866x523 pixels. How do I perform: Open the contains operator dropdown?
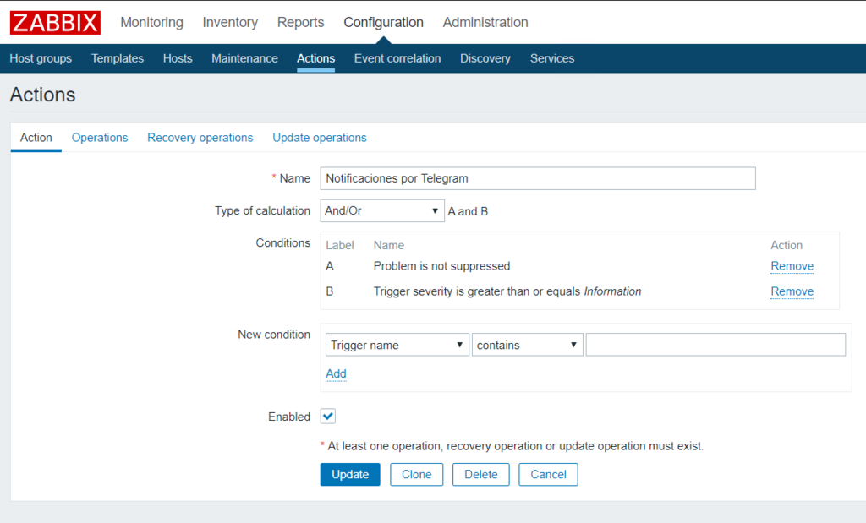click(527, 345)
